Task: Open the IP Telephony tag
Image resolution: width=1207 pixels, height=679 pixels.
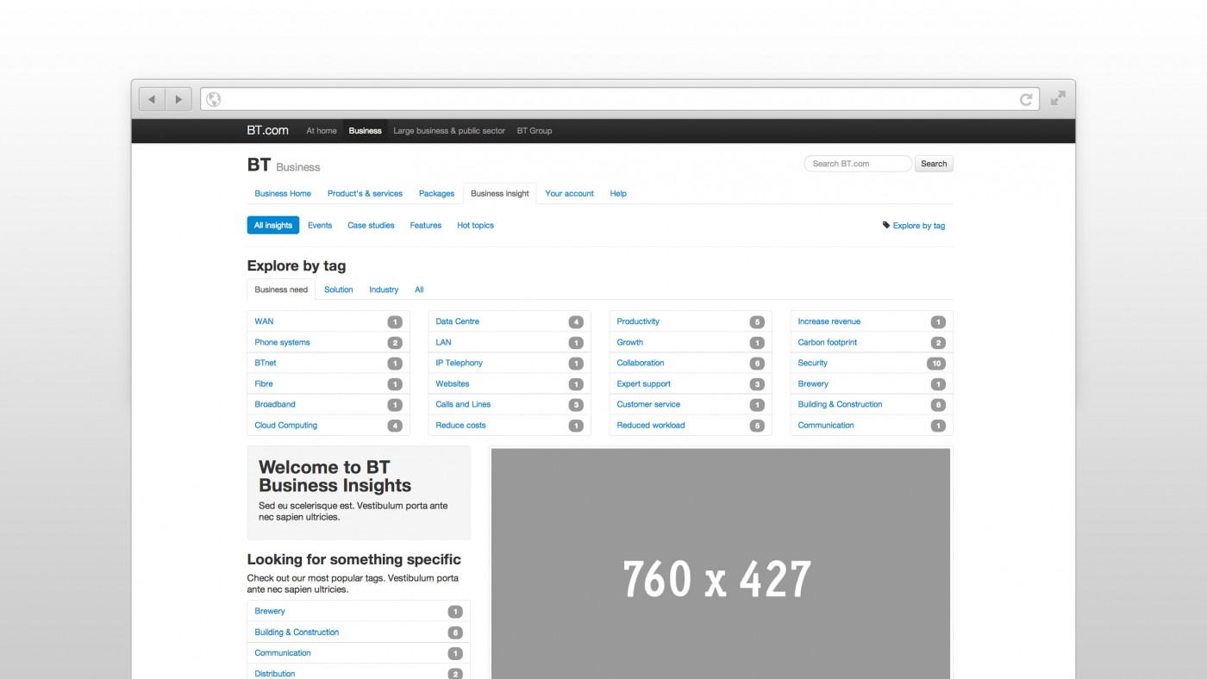Action: (x=460, y=363)
